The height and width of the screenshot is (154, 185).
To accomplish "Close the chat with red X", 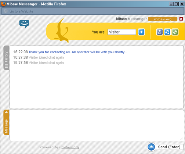I will pyautogui.click(x=181, y=19).
